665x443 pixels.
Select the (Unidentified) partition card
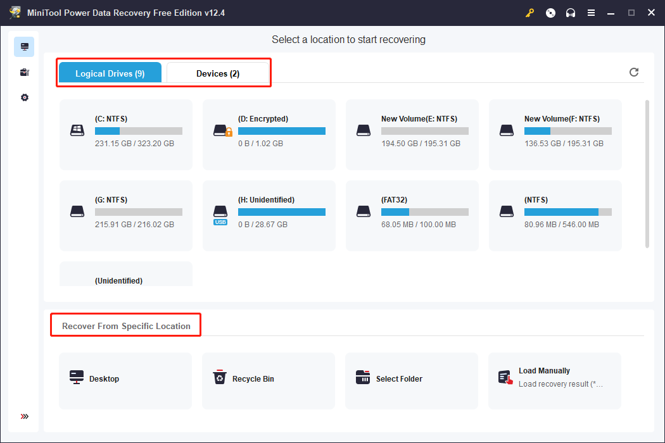126,274
